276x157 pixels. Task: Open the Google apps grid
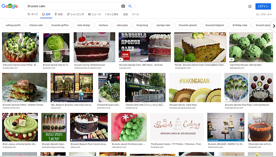[250, 6]
